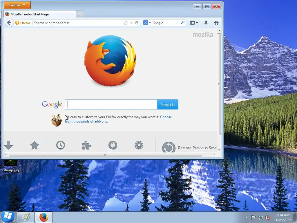Open a new tab with plus button
297x223 pixels.
click(x=80, y=14)
